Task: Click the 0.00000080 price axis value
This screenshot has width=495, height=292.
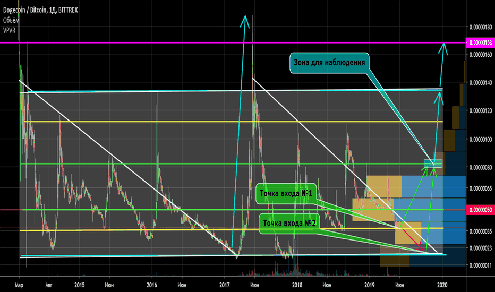Action: [x=481, y=167]
